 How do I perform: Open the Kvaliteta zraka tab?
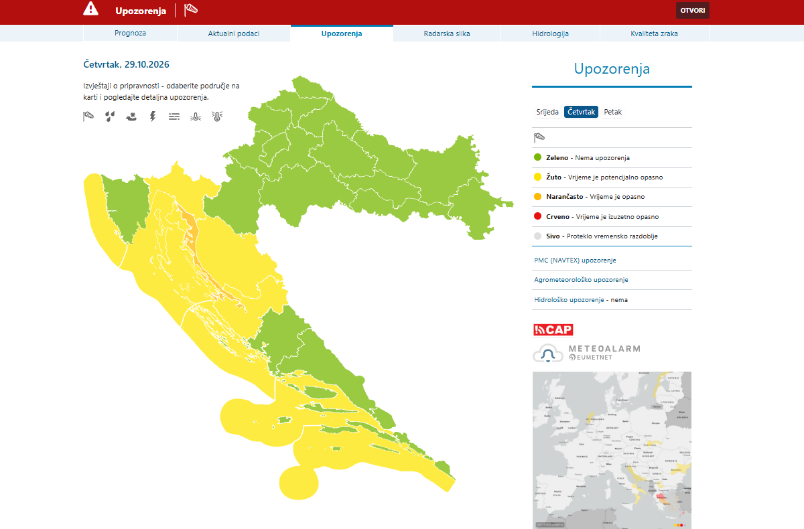tap(655, 33)
